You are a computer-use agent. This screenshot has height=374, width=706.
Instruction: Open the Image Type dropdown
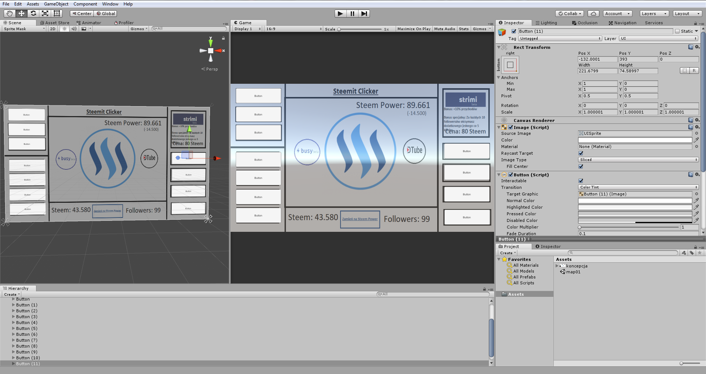pos(638,160)
